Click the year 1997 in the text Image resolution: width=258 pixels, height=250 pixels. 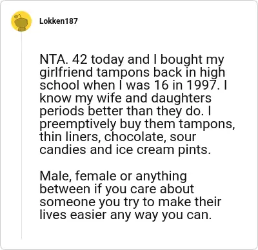click(x=203, y=85)
